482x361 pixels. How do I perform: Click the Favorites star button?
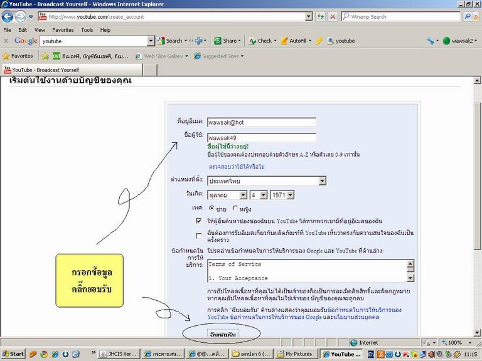pyautogui.click(x=18, y=56)
